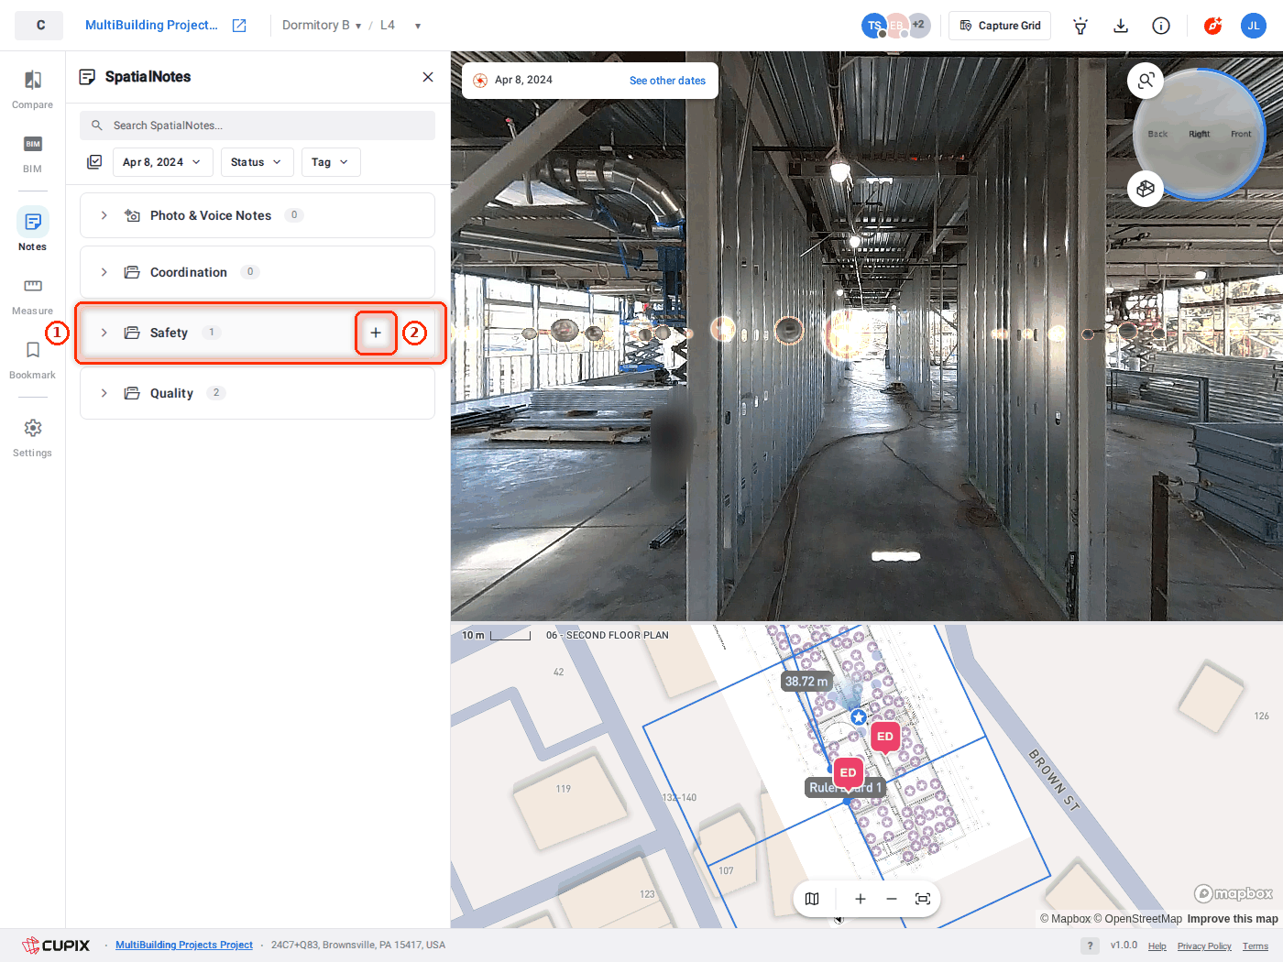
Task: Toggle the 3D cube view button
Action: point(1146,189)
